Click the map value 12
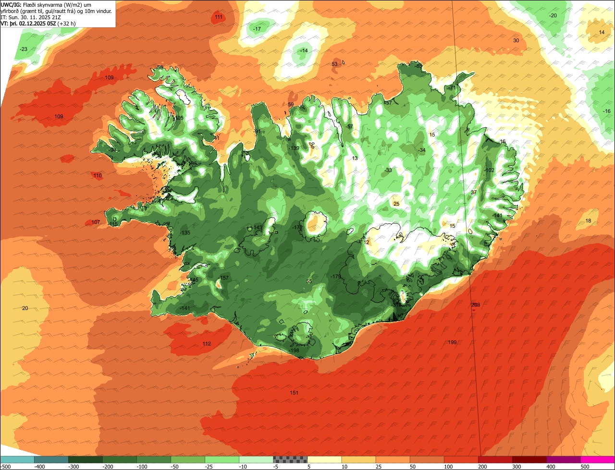615x470 pixels. [x=367, y=242]
